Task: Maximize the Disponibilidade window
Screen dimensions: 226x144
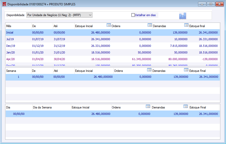Action: pos(211,4)
